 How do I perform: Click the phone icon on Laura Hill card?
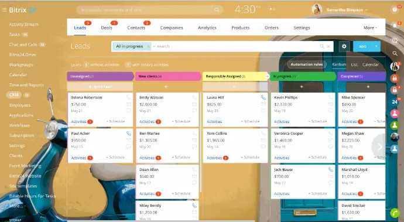pos(263,97)
